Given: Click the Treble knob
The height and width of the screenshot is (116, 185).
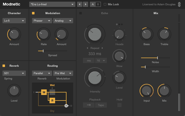Looking at the screenshot, I should [x=164, y=34].
